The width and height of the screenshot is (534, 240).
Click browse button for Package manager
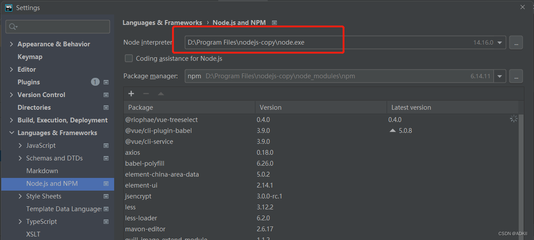(x=516, y=76)
